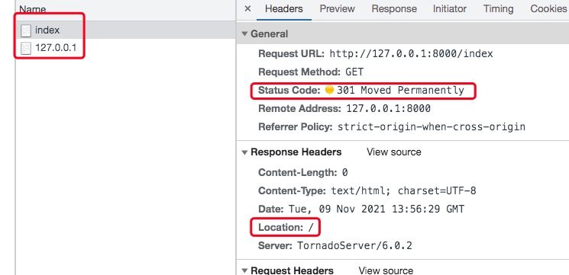Click the document icon of index request

tap(26, 30)
